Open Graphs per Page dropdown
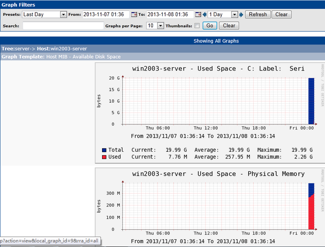The width and height of the screenshot is (325, 247). point(155,26)
